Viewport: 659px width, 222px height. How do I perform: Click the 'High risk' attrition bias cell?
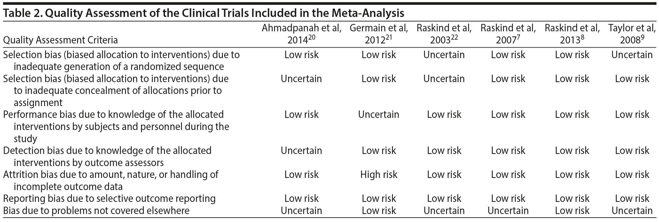tap(379, 175)
